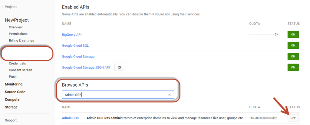Open the Credentials page

coord(17,64)
